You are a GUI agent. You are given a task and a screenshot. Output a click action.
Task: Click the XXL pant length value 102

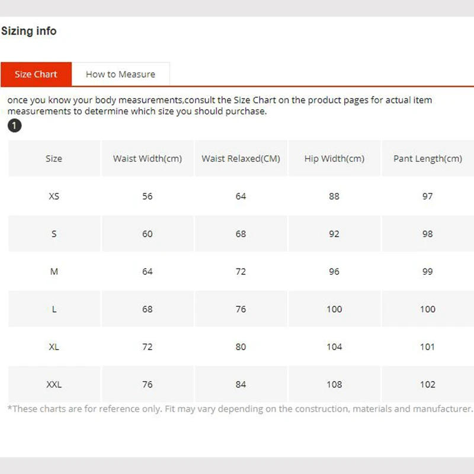tap(428, 385)
